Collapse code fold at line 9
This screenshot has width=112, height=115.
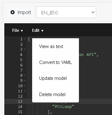click(x=25, y=80)
